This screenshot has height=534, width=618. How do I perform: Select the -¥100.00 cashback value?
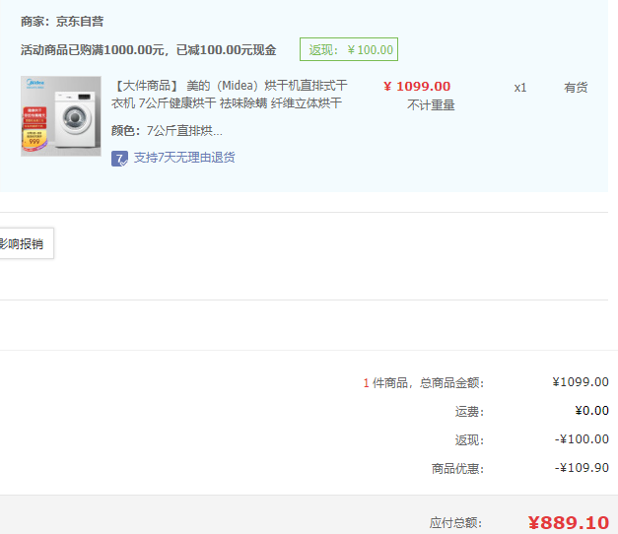[x=582, y=439]
